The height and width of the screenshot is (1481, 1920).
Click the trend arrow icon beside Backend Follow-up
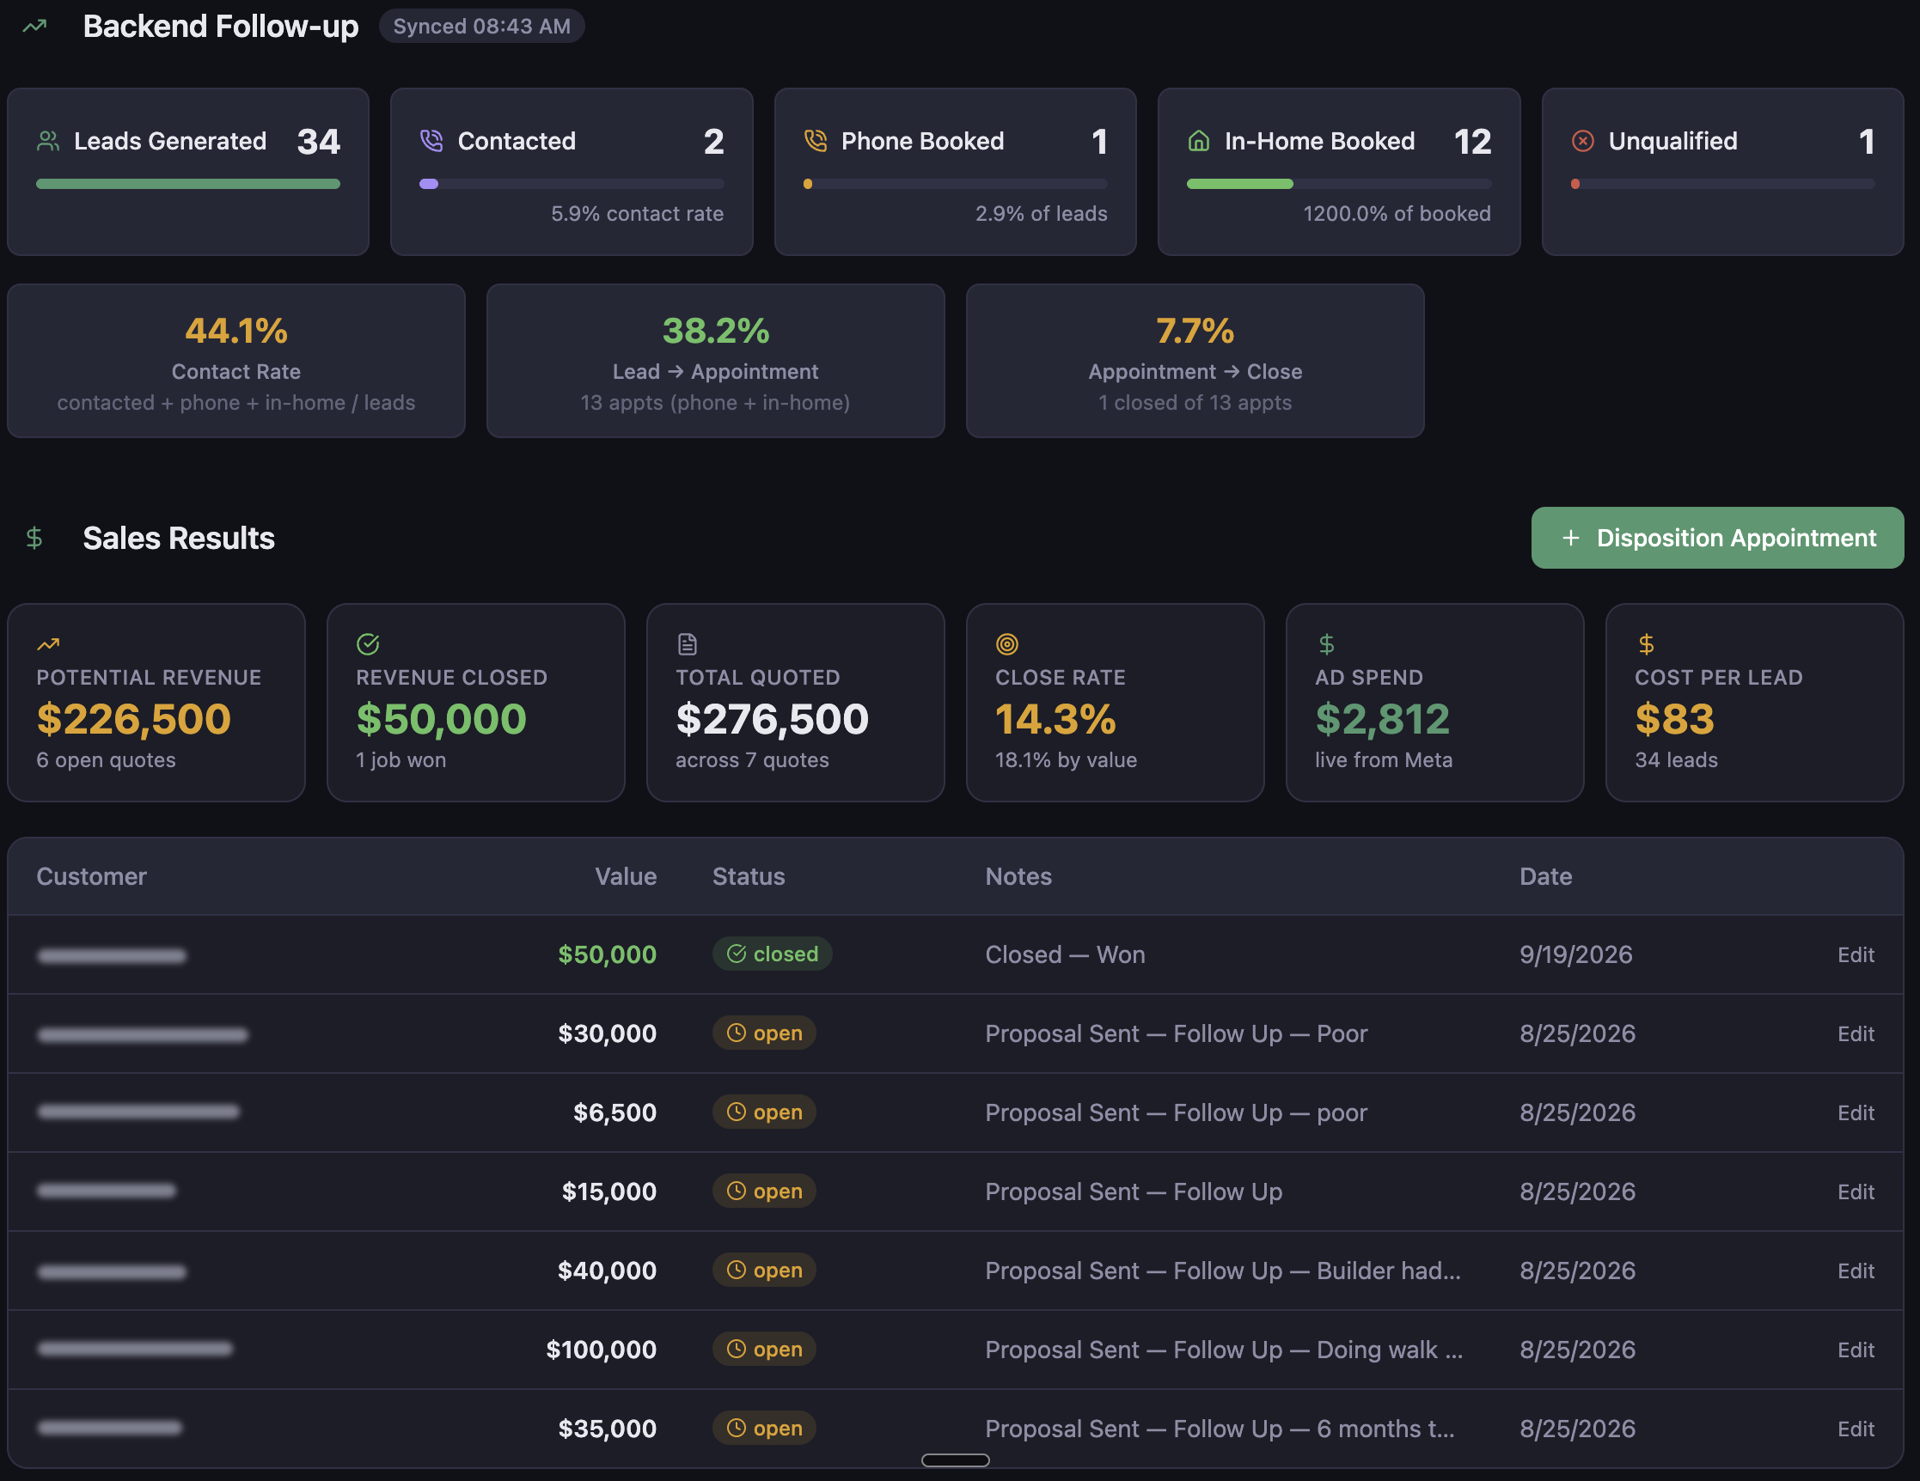click(x=34, y=27)
